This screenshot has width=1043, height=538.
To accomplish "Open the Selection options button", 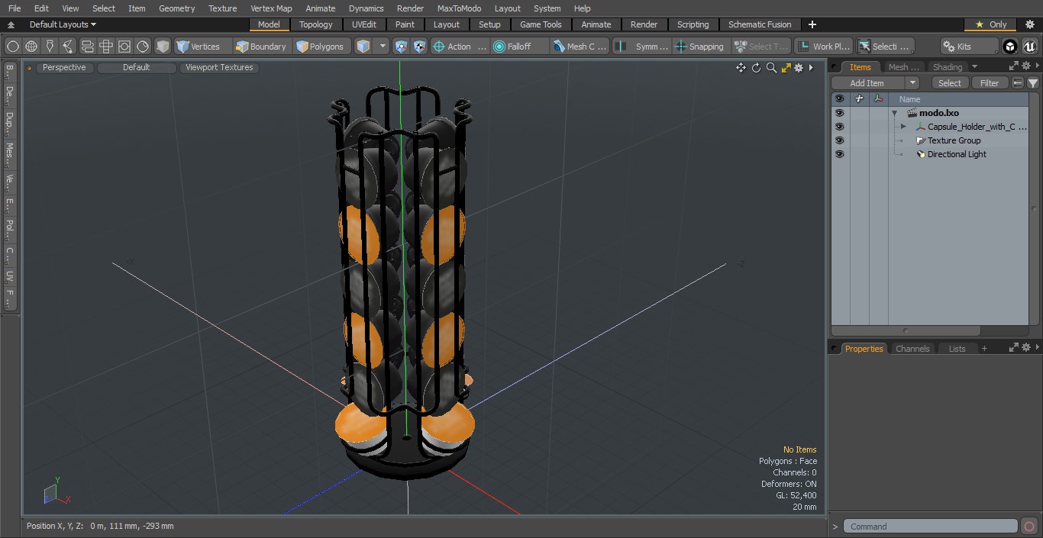I will 885,47.
